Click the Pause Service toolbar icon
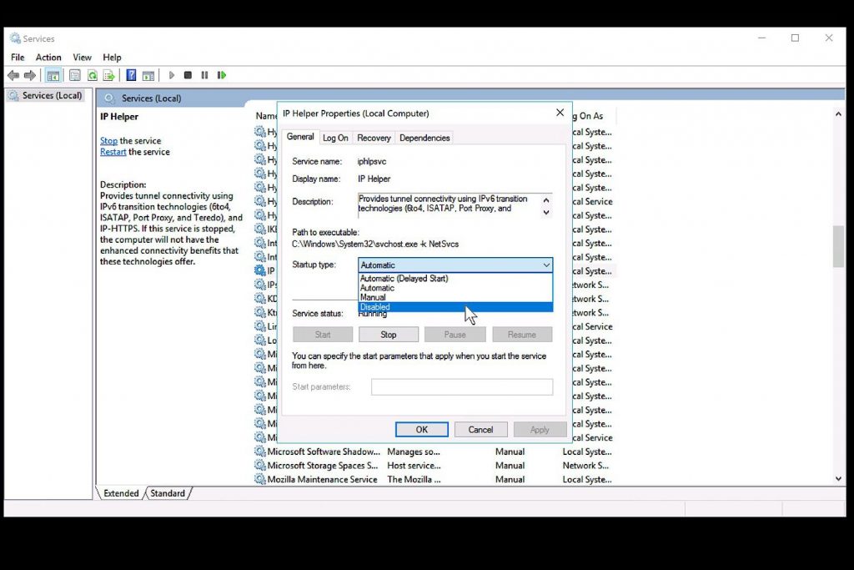This screenshot has width=854, height=570. point(204,75)
